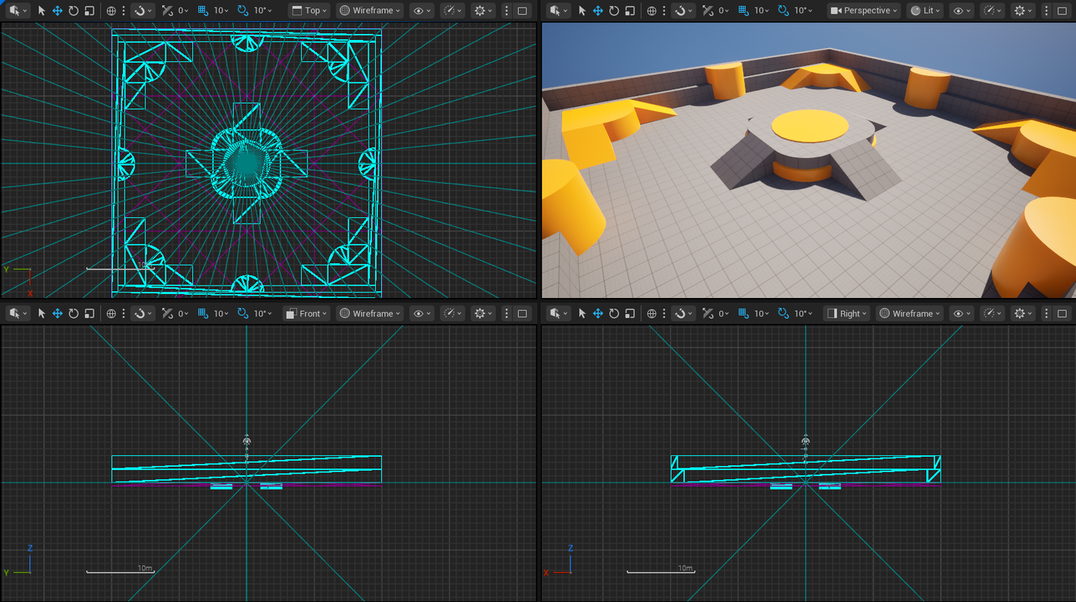1076x602 pixels.
Task: Activate the Translate tool in the Top viewport
Action: (x=58, y=11)
